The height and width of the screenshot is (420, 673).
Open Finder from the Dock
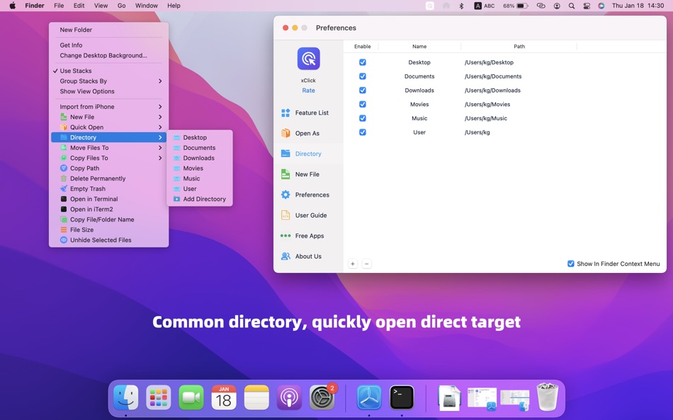(126, 397)
